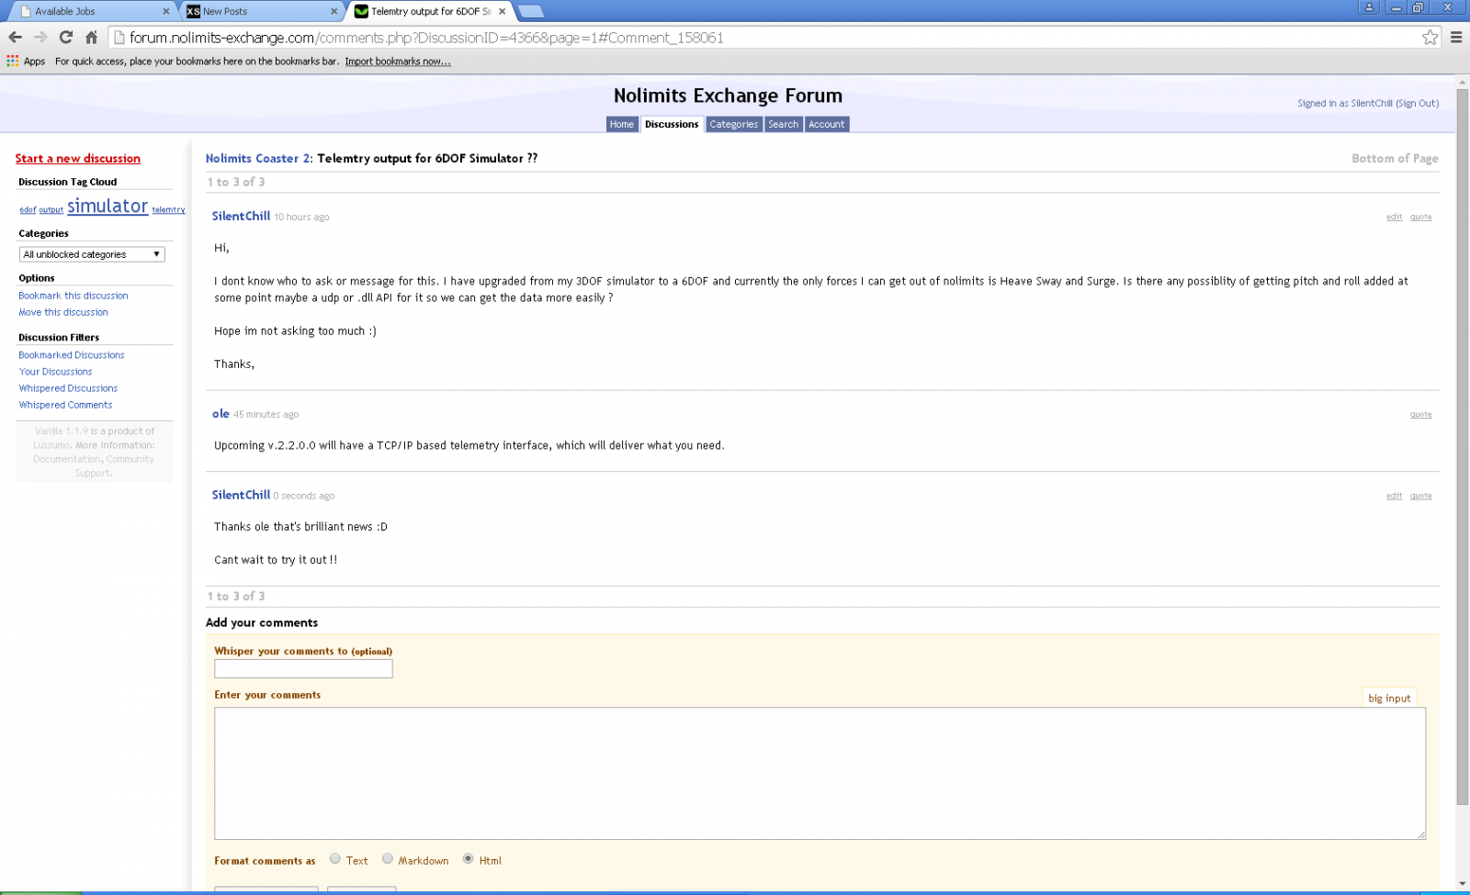Click the big input toggle
The height and width of the screenshot is (895, 1470).
click(x=1389, y=698)
